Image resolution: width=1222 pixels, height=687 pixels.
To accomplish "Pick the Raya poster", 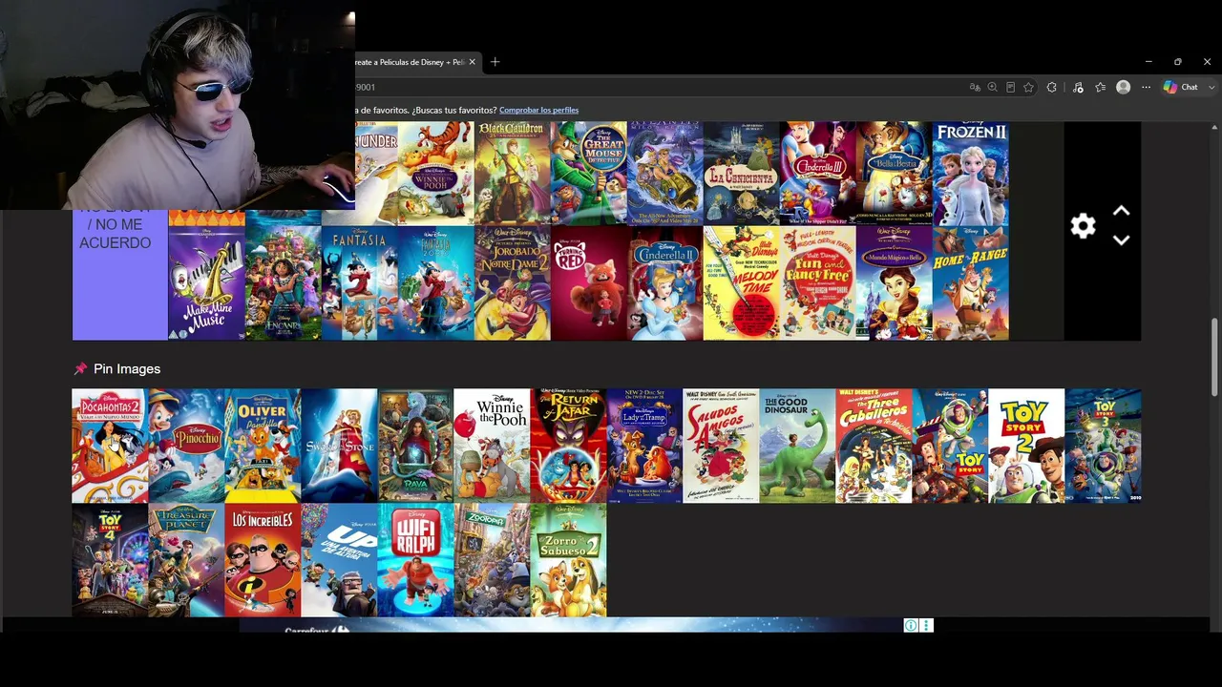I will point(415,446).
